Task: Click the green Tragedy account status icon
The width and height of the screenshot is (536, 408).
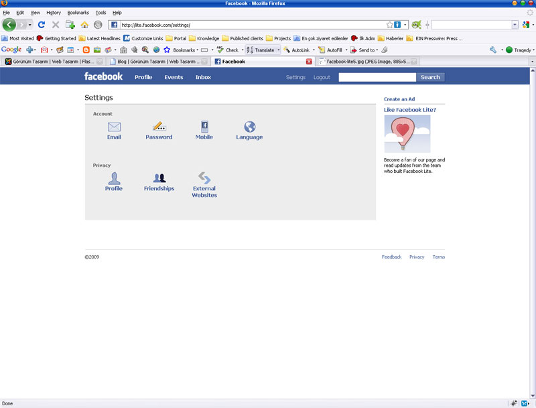Action: [509, 50]
